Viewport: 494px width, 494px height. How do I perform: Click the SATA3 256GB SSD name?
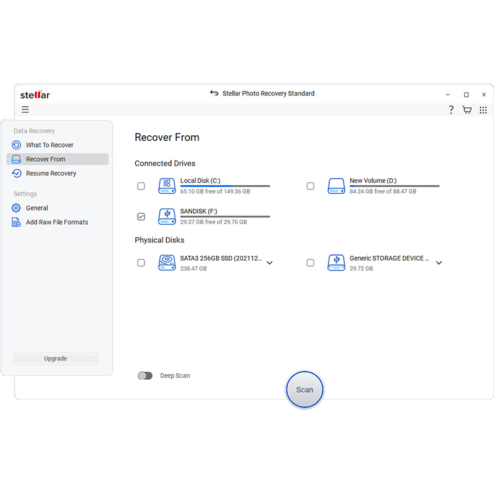click(221, 258)
